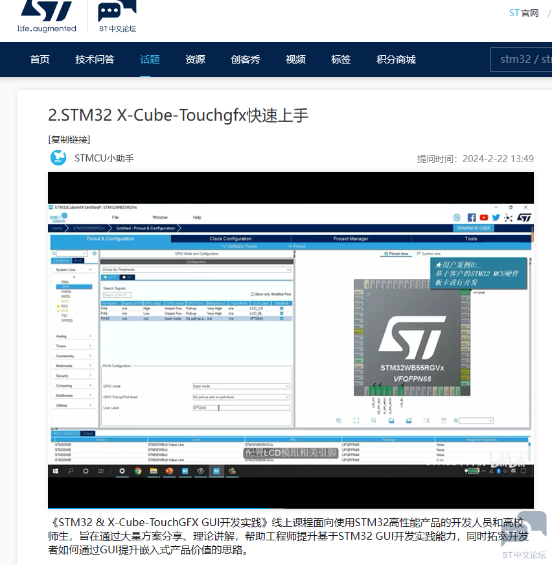Open the GPIO mode dropdown
The image size is (552, 565).
click(241, 386)
